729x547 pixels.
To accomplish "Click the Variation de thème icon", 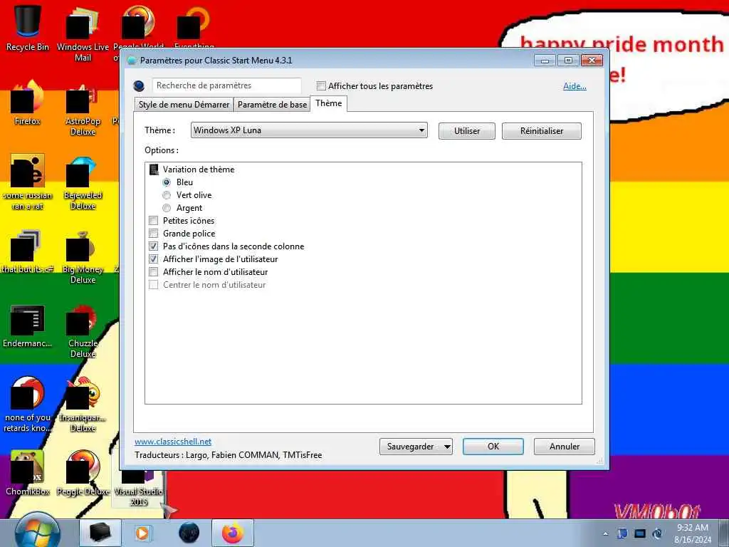I will 154,170.
